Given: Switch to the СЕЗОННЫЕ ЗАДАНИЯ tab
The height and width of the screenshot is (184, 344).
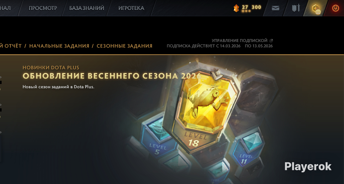Looking at the screenshot, I should click(125, 46).
